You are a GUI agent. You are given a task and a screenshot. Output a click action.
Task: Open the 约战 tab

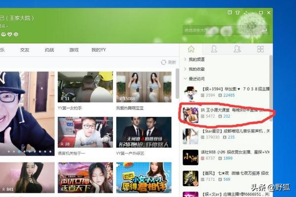coord(49,50)
